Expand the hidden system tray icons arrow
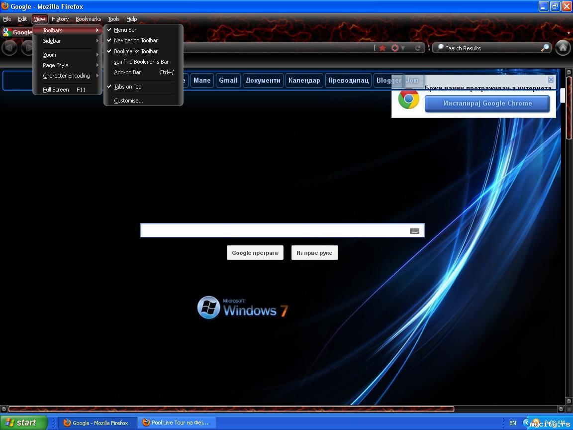 [526, 423]
